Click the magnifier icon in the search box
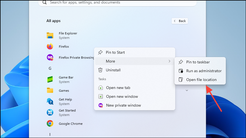 45,2
